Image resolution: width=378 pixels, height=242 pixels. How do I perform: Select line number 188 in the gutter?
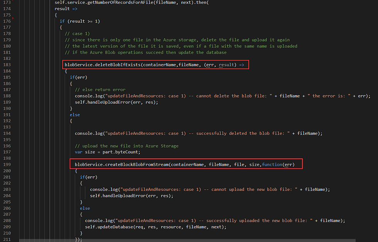[7, 96]
